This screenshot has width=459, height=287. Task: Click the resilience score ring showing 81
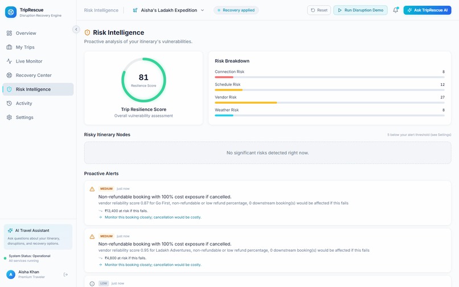pos(144,80)
